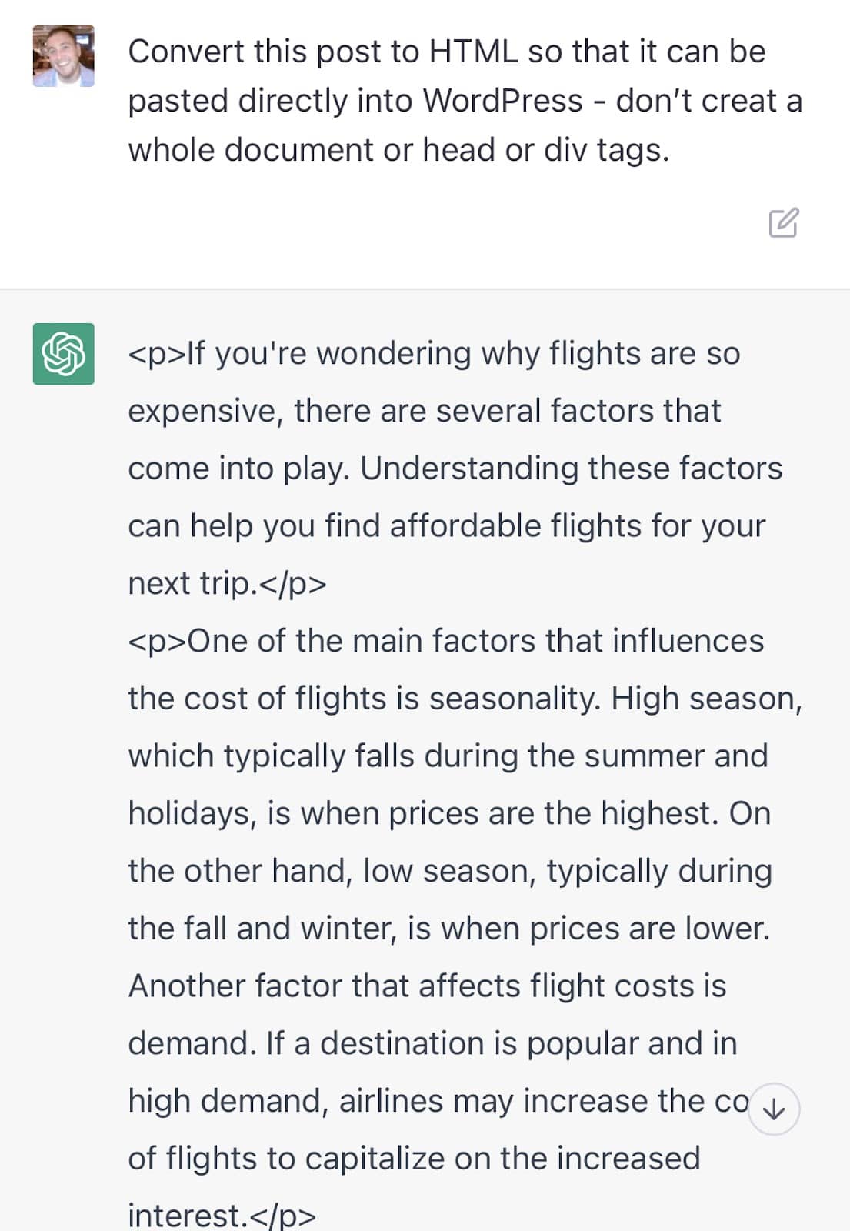Click the word "HTML" in the user message

point(473,52)
